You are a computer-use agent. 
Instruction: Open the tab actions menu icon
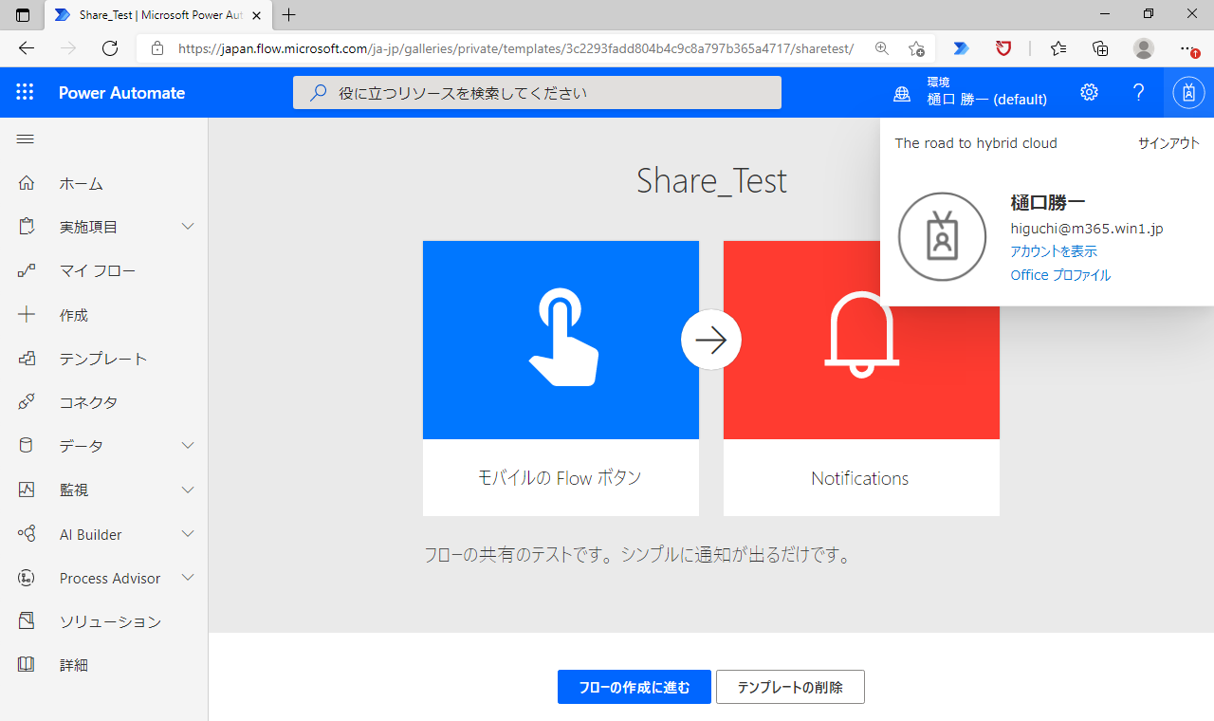tap(24, 14)
